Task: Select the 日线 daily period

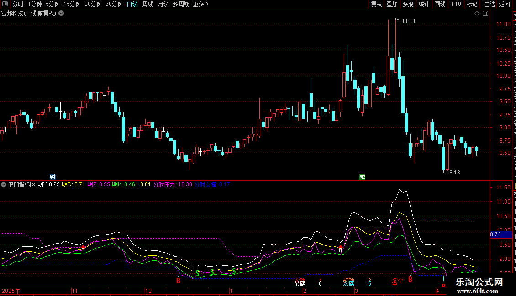Action: 132,4
